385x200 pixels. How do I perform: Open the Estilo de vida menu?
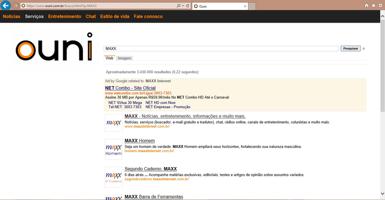[114, 16]
